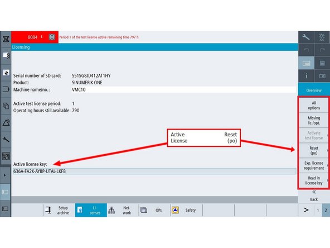Click Activate test license softkey

click(314, 135)
